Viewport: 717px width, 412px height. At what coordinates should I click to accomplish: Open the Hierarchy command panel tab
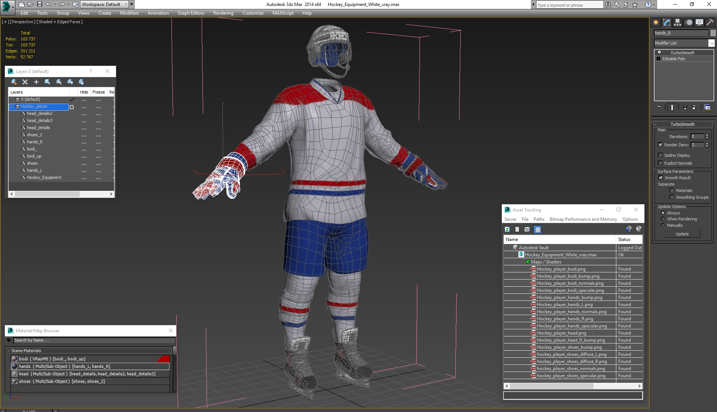click(x=678, y=22)
